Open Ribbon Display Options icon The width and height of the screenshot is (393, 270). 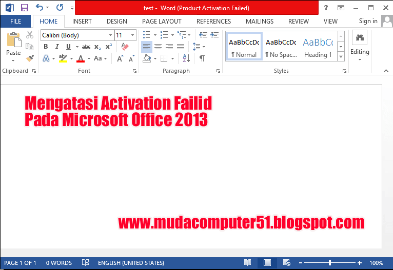click(341, 8)
